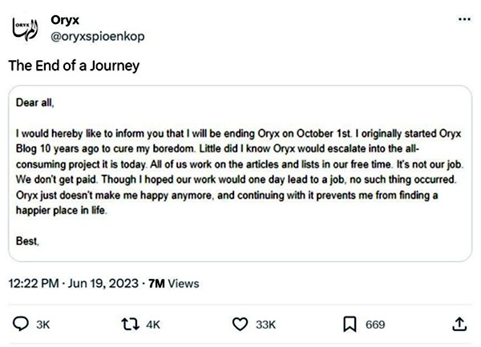Open the share upload arrow icon
The width and height of the screenshot is (481, 347).
tap(459, 324)
